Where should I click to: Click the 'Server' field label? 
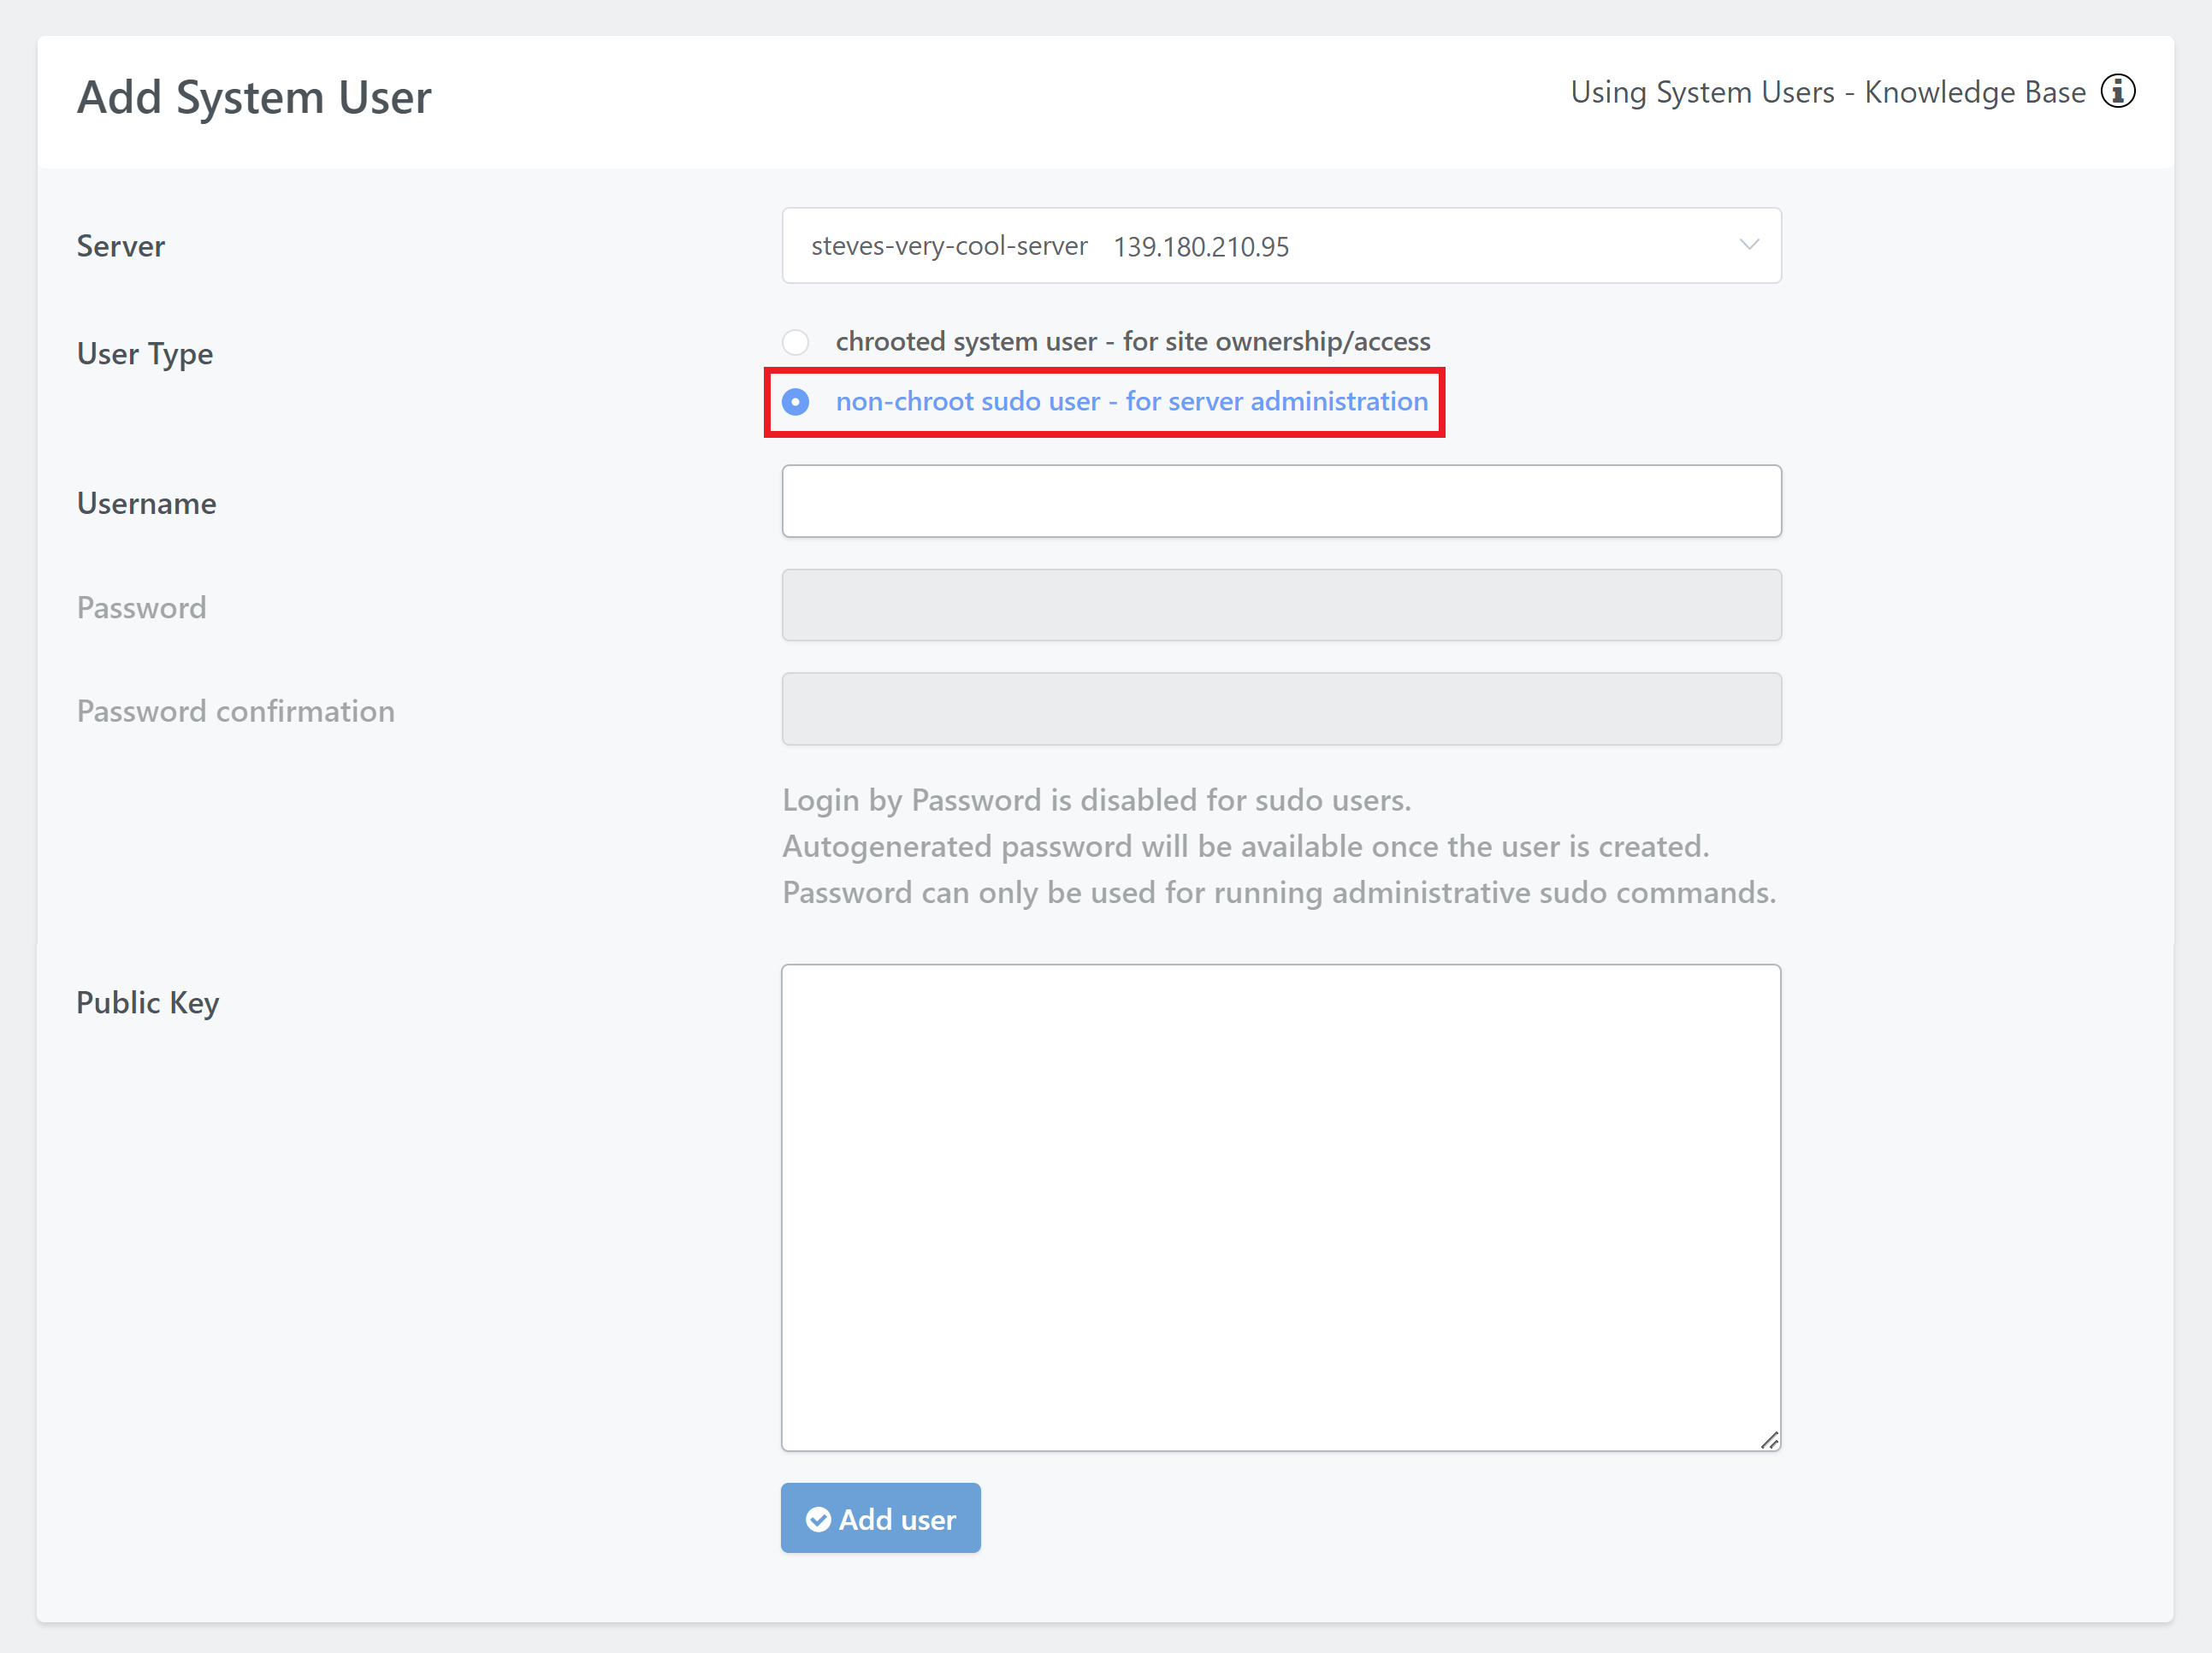coord(121,246)
